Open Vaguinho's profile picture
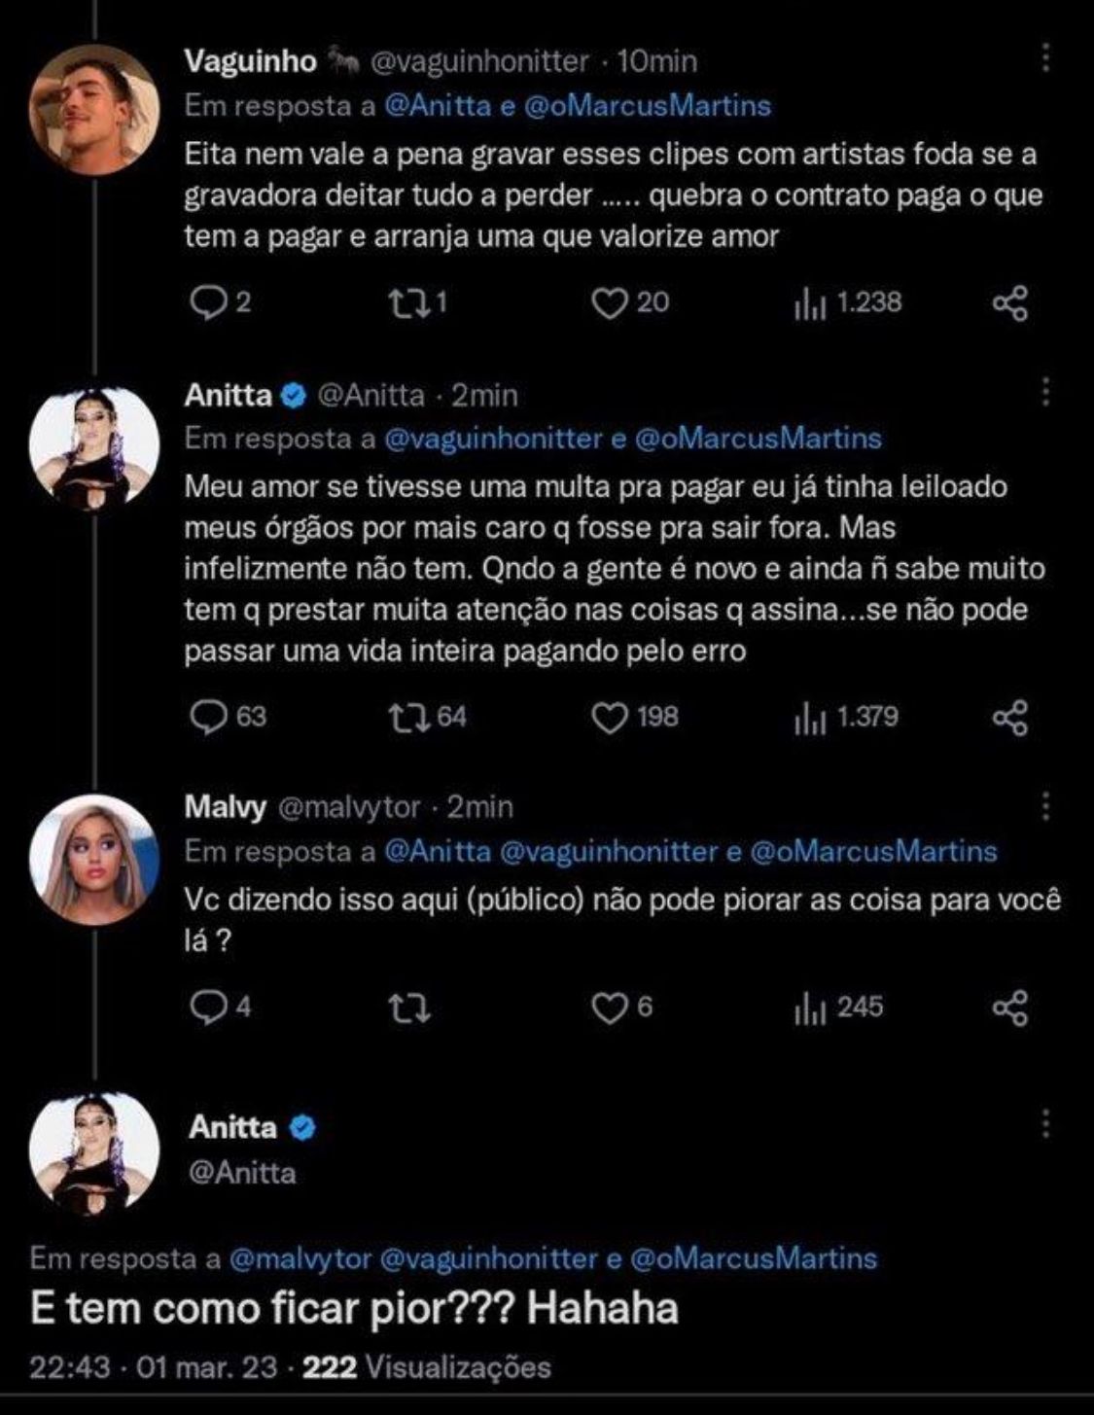Screen dimensions: 1094x1415 (94, 110)
